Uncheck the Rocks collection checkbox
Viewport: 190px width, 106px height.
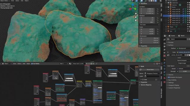click(168, 7)
